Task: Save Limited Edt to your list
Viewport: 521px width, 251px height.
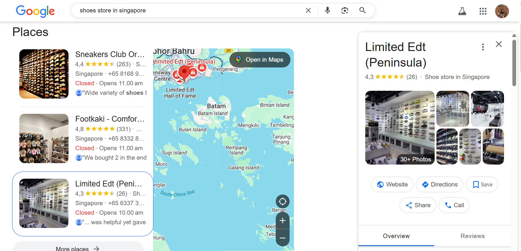Action: point(482,184)
